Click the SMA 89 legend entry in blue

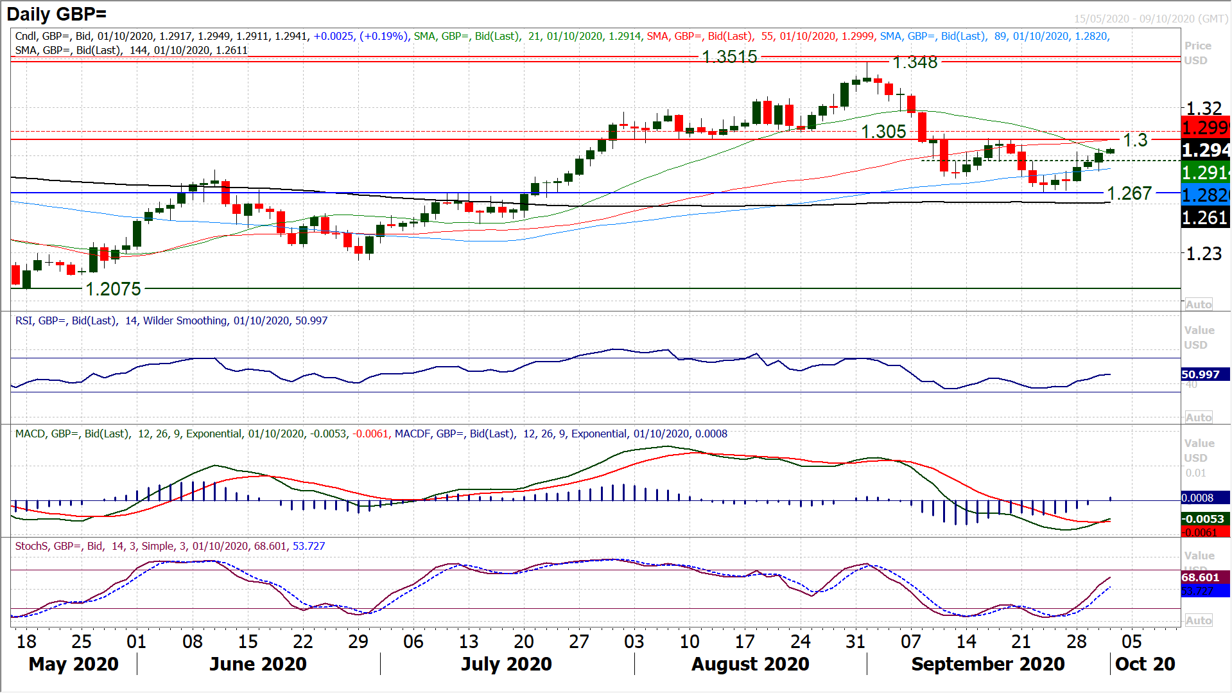pos(995,36)
